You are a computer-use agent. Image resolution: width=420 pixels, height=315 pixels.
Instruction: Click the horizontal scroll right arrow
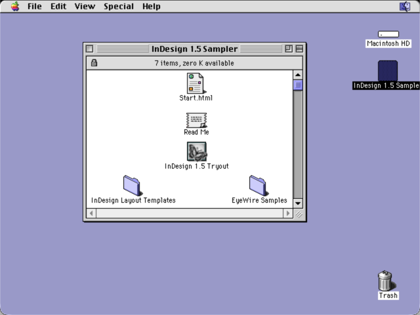click(288, 213)
